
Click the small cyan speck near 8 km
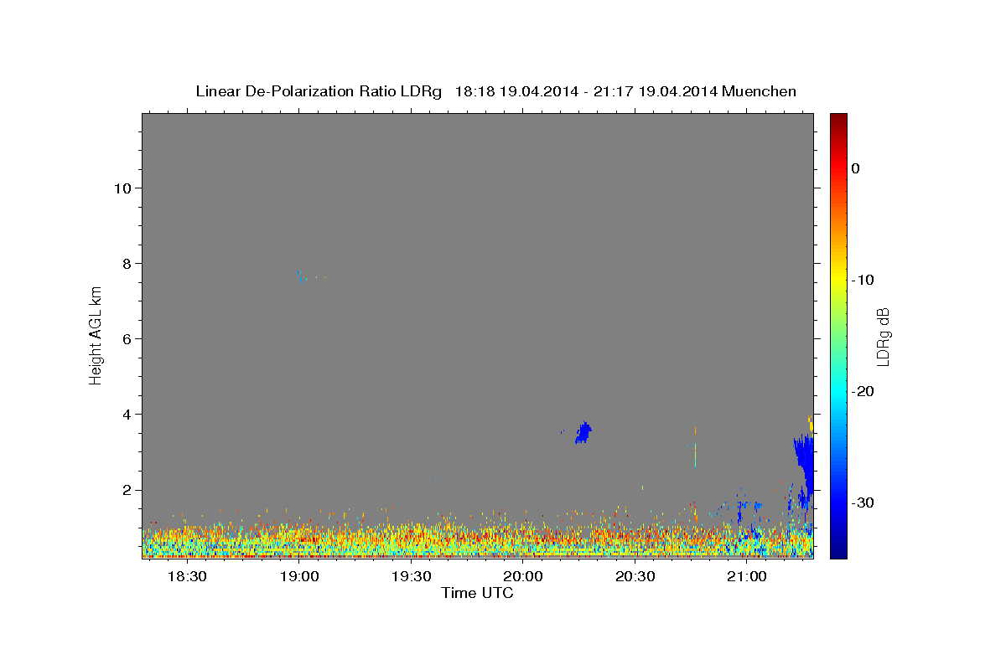pyautogui.click(x=299, y=274)
